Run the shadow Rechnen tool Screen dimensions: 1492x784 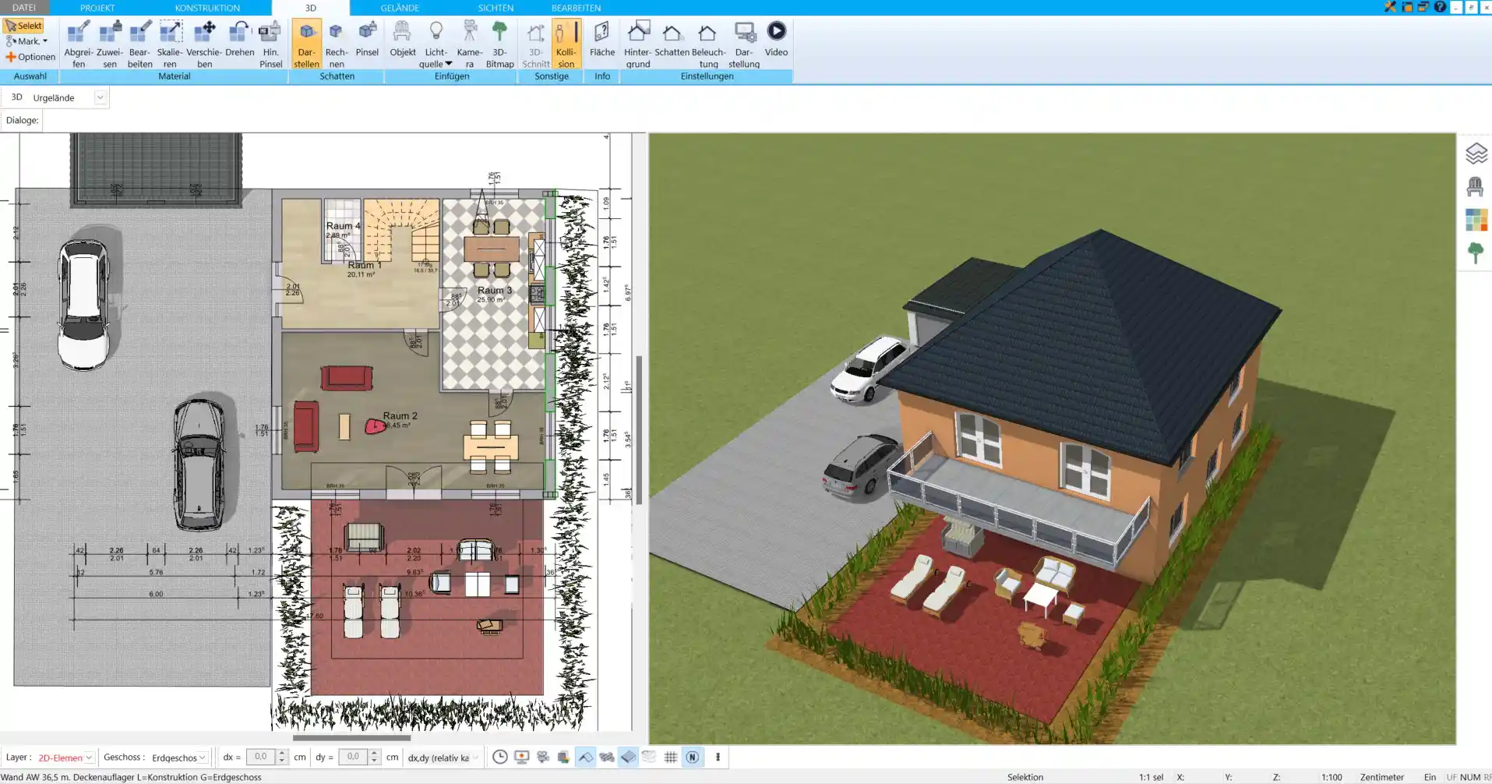coord(336,44)
